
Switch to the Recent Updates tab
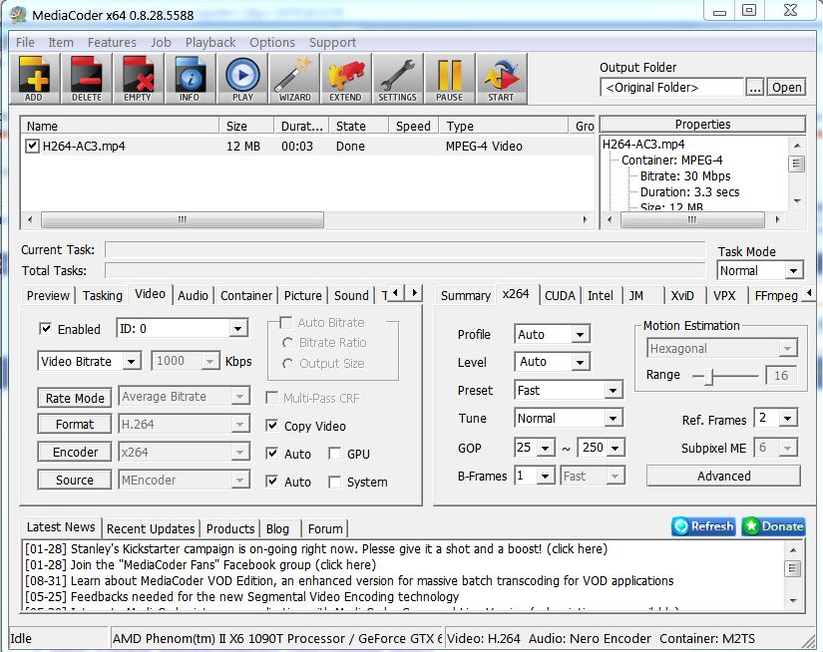click(x=151, y=528)
